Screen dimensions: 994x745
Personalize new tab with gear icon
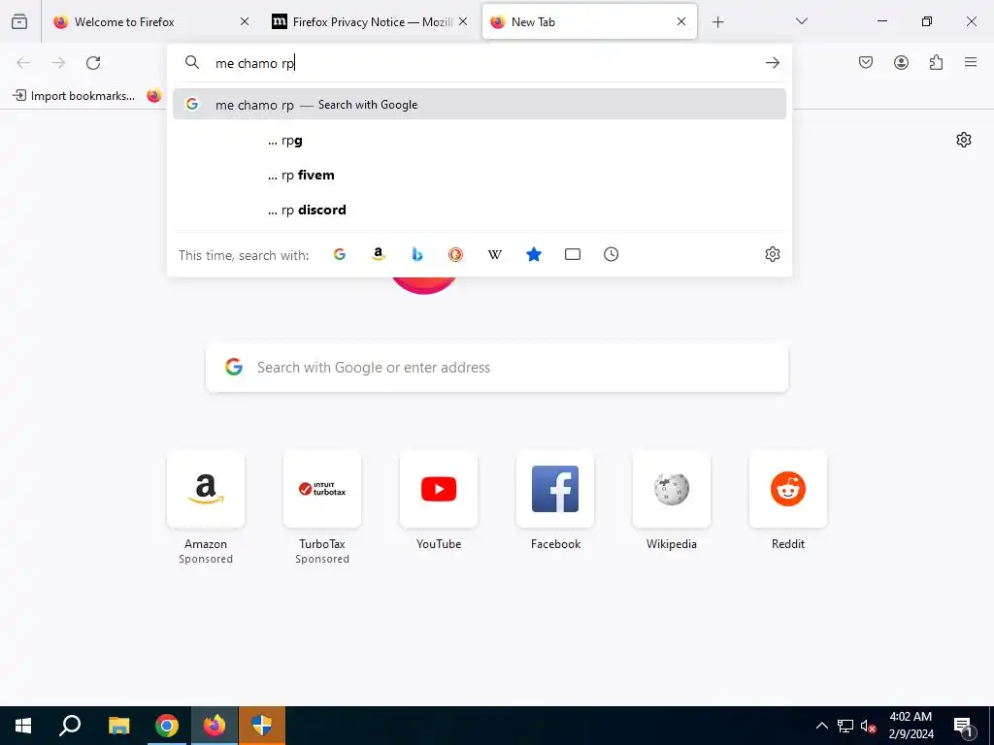coord(964,140)
